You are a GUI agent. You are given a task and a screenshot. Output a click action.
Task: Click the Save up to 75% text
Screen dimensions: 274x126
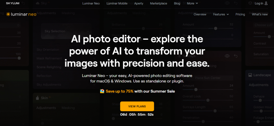pos(120,91)
